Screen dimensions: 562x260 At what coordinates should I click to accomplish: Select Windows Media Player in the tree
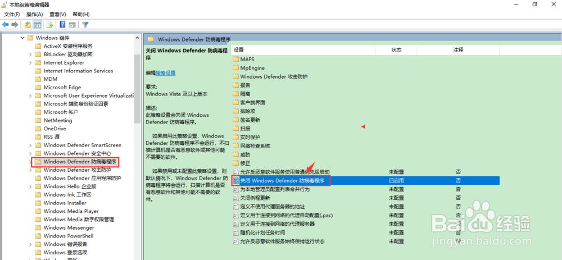pyautogui.click(x=71, y=211)
